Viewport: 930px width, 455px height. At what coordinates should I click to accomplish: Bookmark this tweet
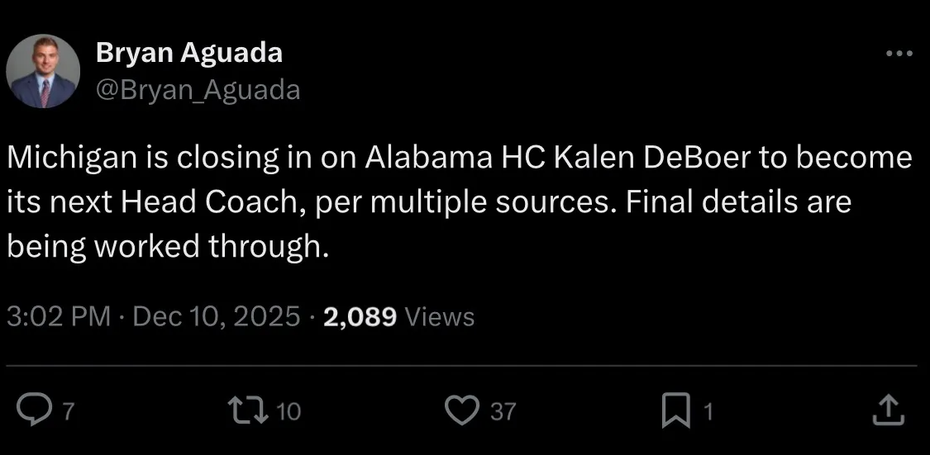(676, 410)
